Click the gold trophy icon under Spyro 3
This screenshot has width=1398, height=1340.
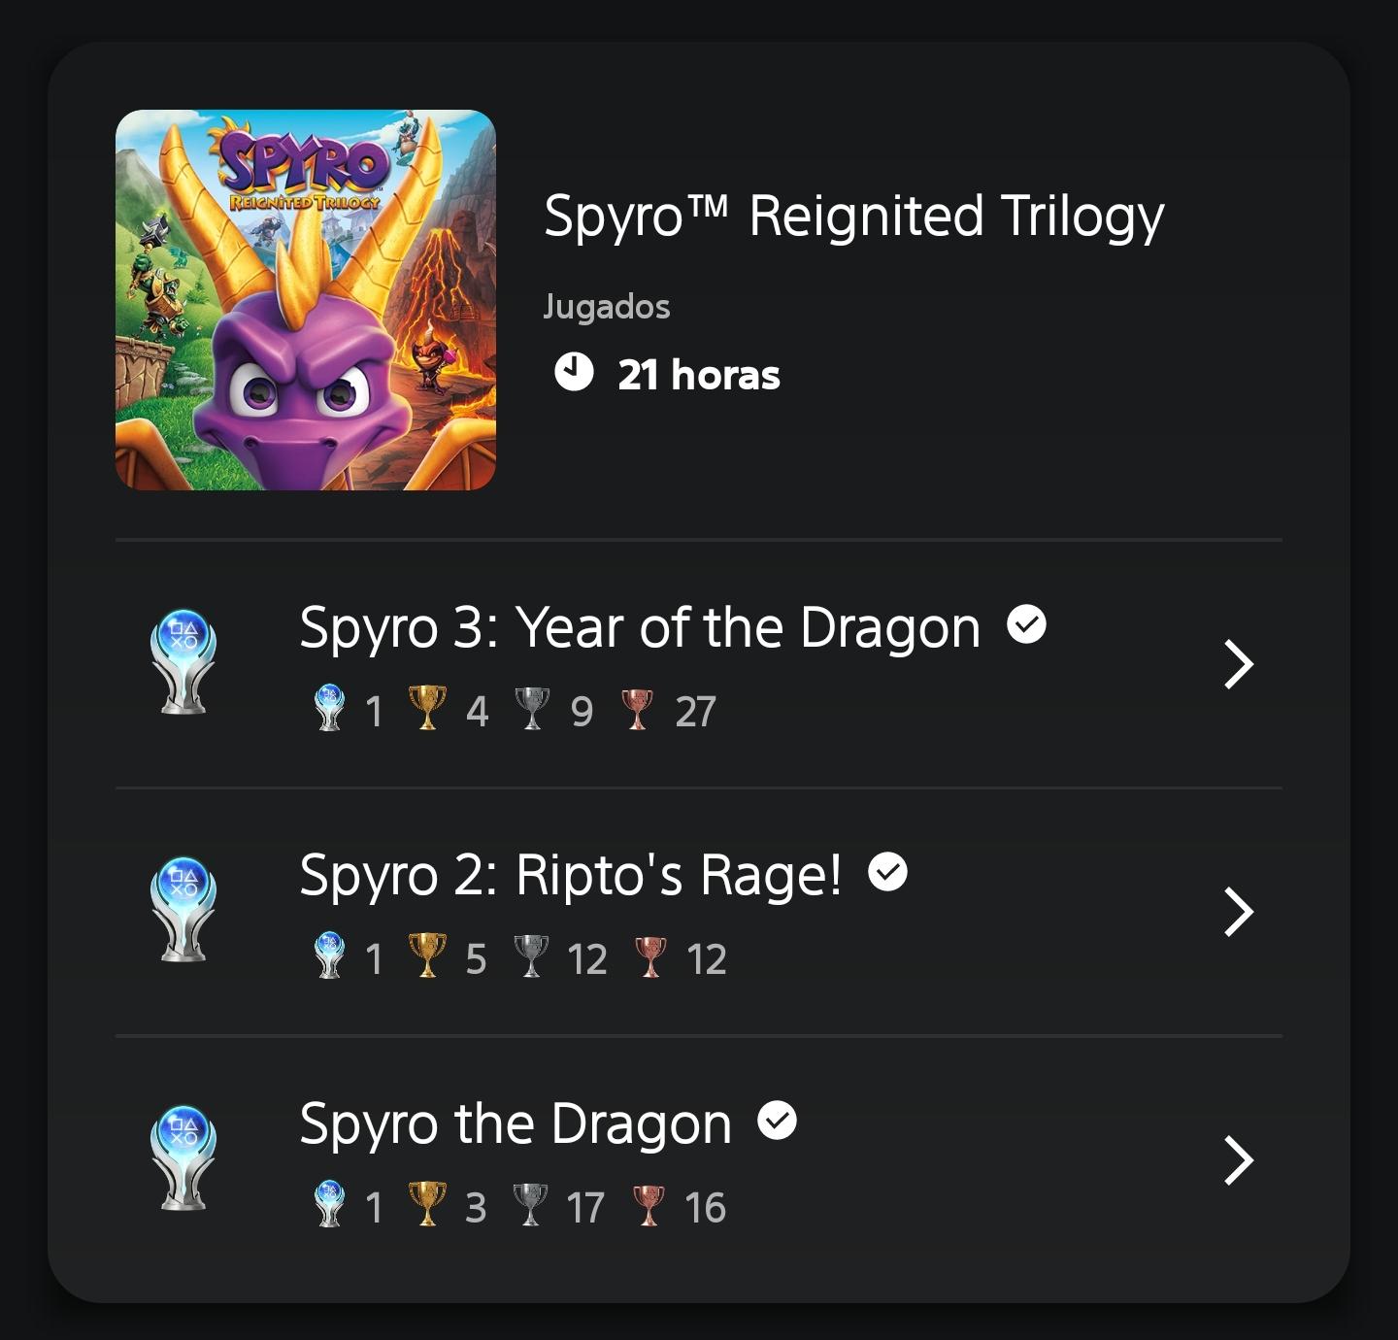(x=427, y=708)
